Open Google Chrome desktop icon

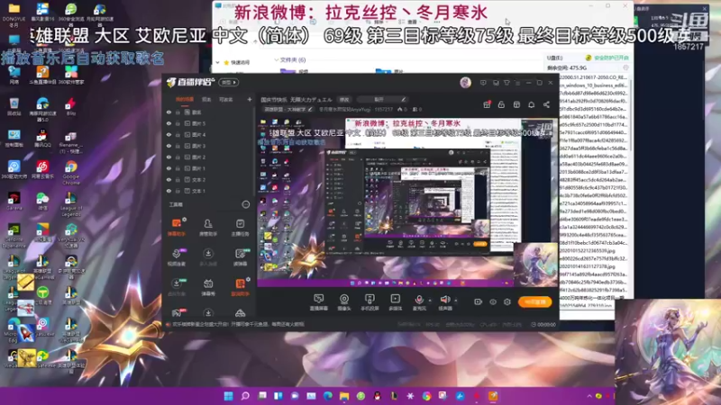[x=71, y=172]
